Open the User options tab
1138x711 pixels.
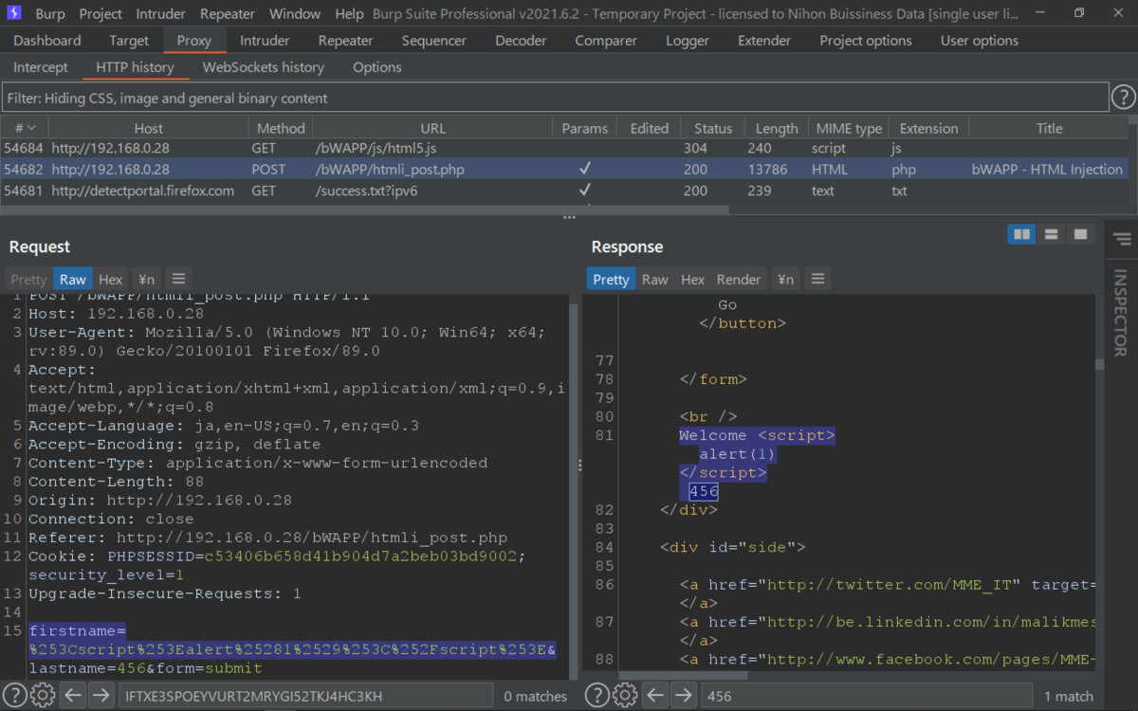(x=980, y=41)
